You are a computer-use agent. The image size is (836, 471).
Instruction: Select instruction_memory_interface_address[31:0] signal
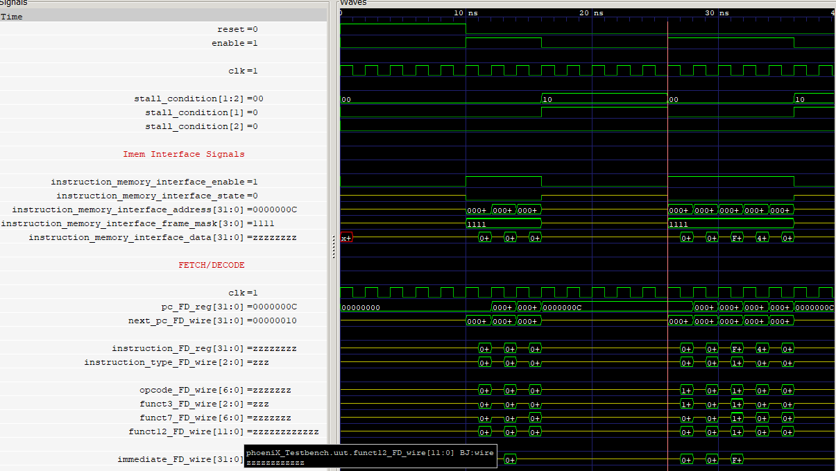click(x=163, y=209)
